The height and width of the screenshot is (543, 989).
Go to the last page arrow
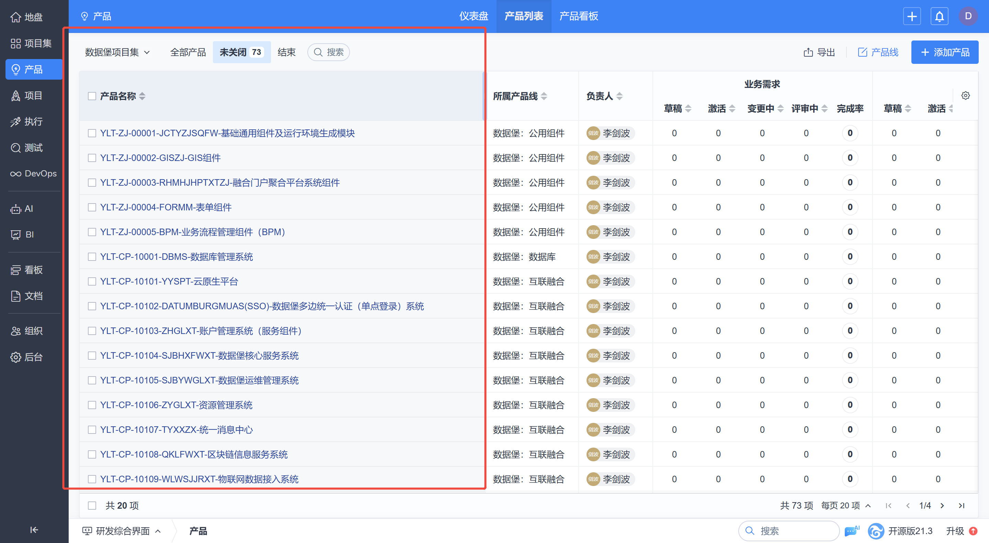(962, 505)
